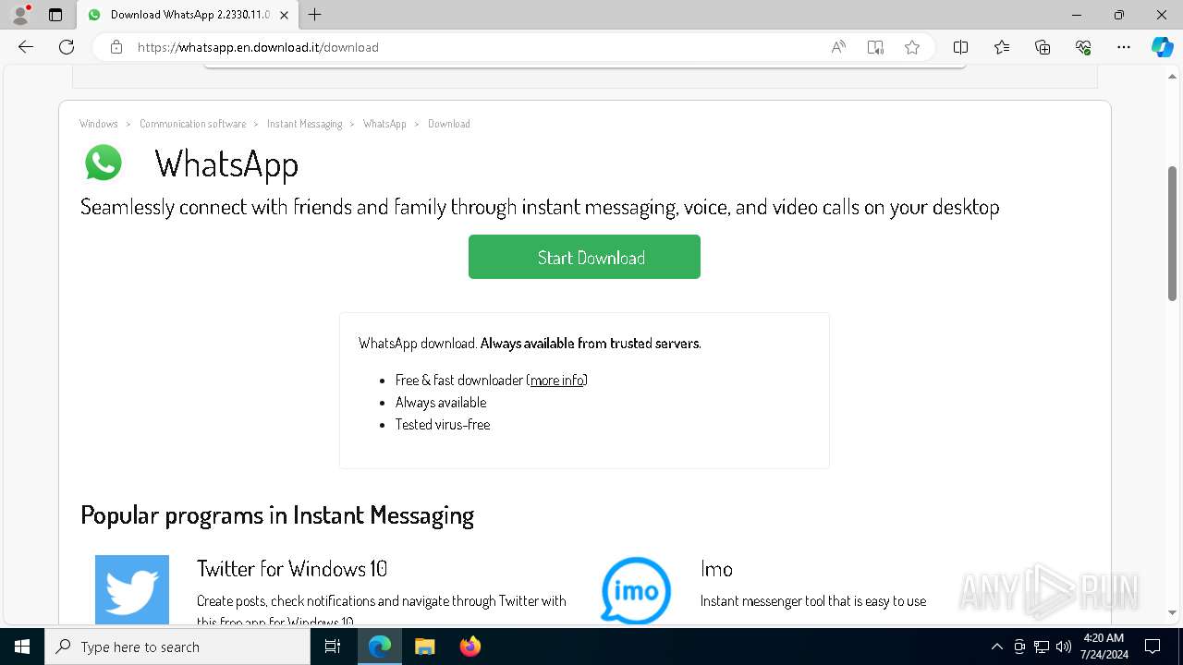1183x665 pixels.
Task: Open Collections icon
Action: [x=1043, y=47]
